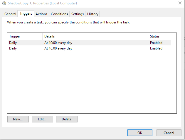The image size is (185, 140).
Task: Select the Triggers tab
Action: click(26, 14)
